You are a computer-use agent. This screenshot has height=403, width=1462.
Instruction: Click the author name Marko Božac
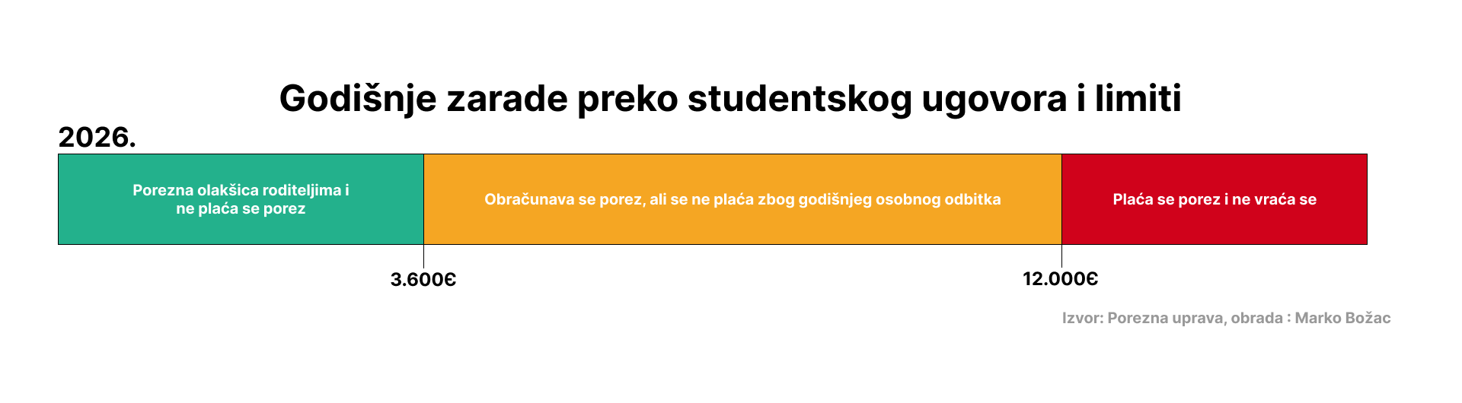(1342, 318)
